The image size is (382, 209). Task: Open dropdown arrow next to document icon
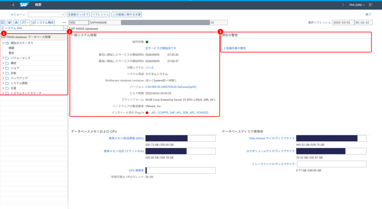coord(28,22)
